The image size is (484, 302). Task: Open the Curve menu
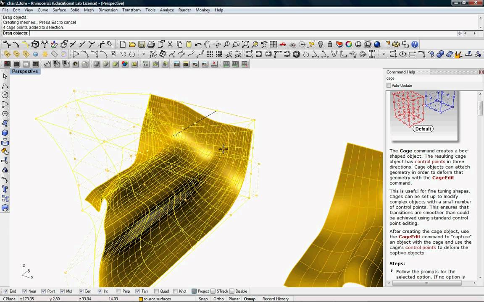pyautogui.click(x=42, y=10)
